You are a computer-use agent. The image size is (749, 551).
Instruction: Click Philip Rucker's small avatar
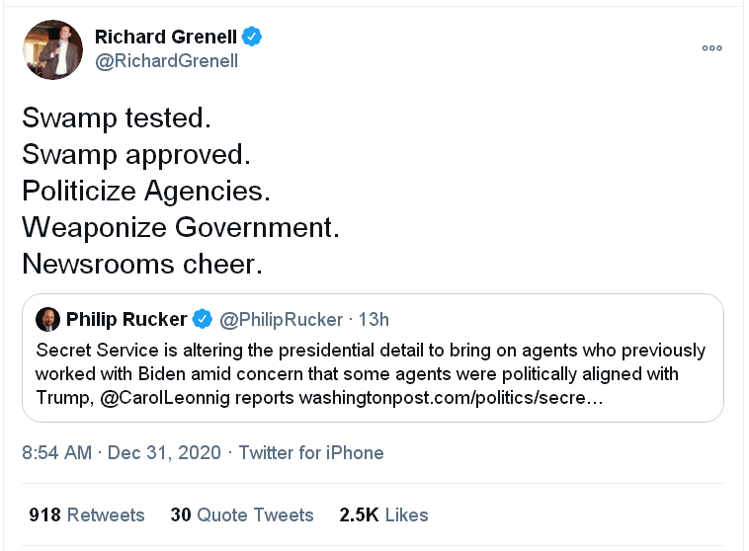coord(46,319)
